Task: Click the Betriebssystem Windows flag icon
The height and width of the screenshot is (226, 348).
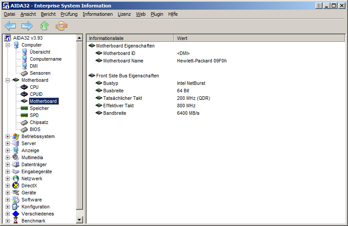Action: point(16,136)
